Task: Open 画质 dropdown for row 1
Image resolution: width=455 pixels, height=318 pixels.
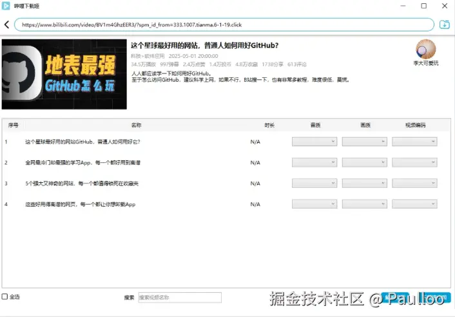Action: coord(365,142)
